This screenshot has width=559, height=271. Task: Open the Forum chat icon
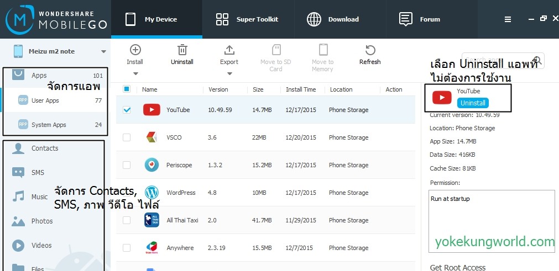pos(406,19)
